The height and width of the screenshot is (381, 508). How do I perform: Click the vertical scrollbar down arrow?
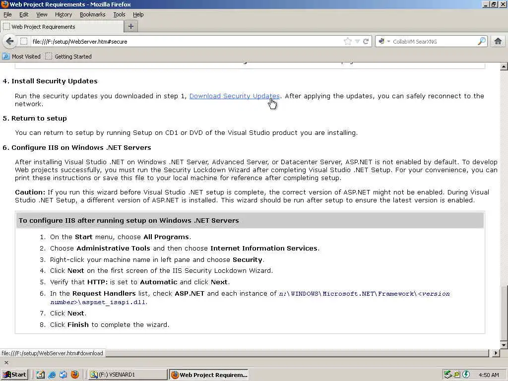coord(504,345)
